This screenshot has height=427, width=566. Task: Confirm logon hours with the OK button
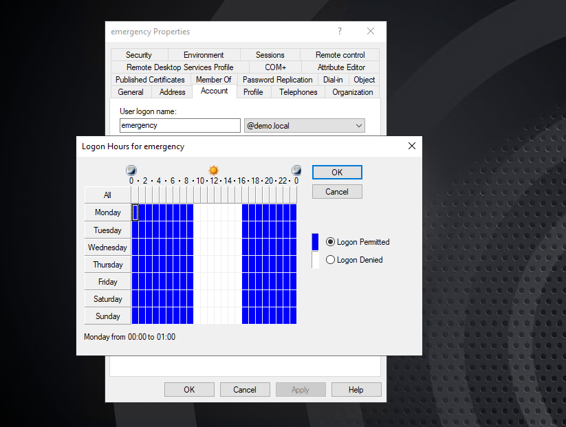point(337,172)
